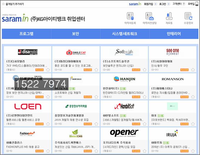The height and width of the screenshot is (155, 200).
Task: Open the LOEN logo
Action: click(x=28, y=106)
